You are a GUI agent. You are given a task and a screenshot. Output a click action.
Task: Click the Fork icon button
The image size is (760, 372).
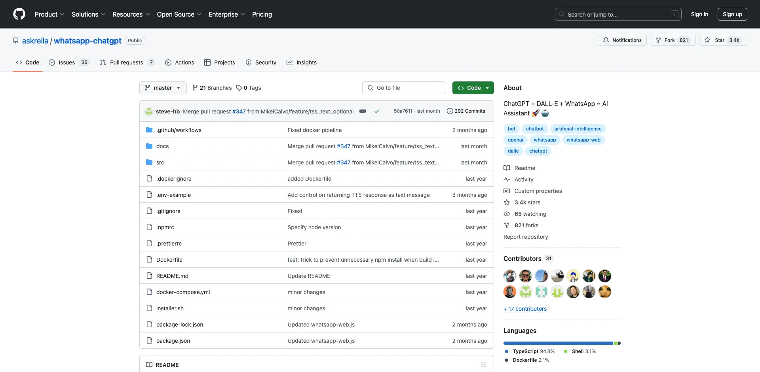pyautogui.click(x=658, y=40)
